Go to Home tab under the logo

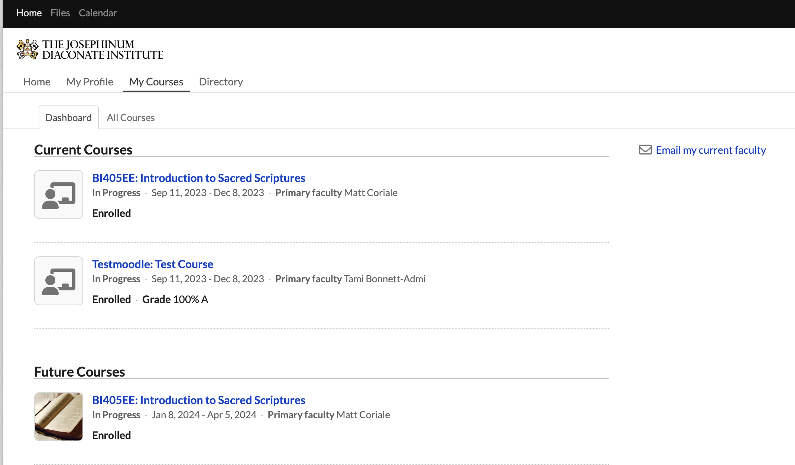(x=37, y=82)
